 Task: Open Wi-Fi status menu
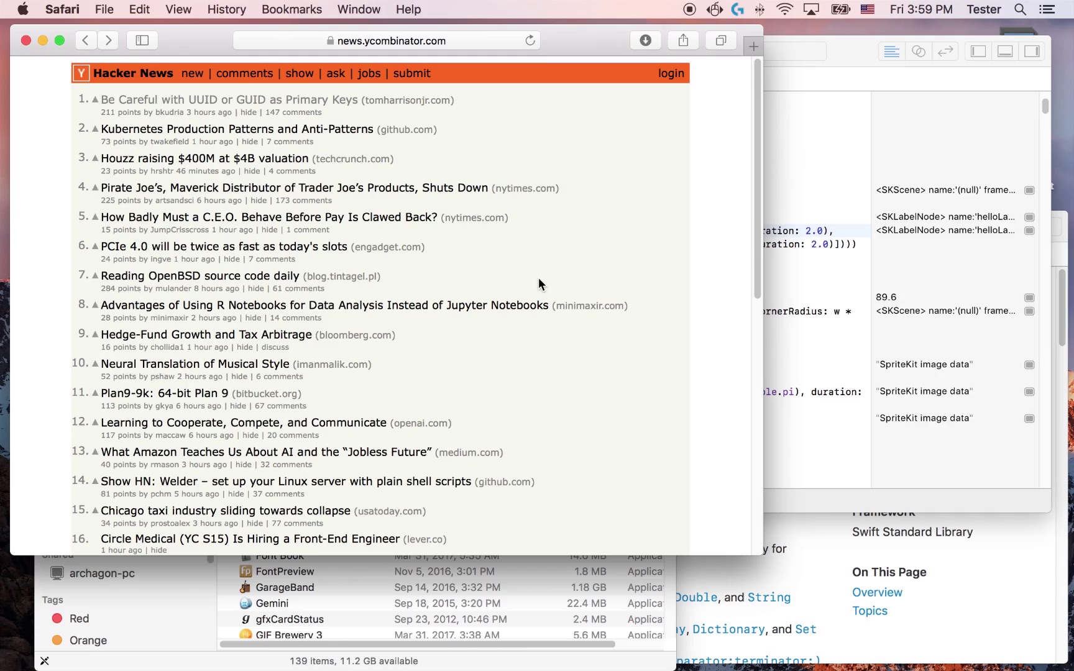tap(785, 9)
